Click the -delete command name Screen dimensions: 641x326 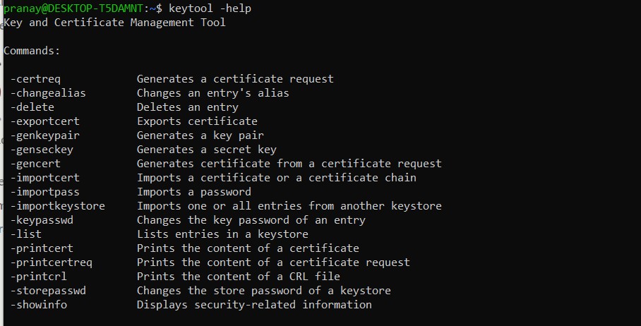pyautogui.click(x=32, y=107)
